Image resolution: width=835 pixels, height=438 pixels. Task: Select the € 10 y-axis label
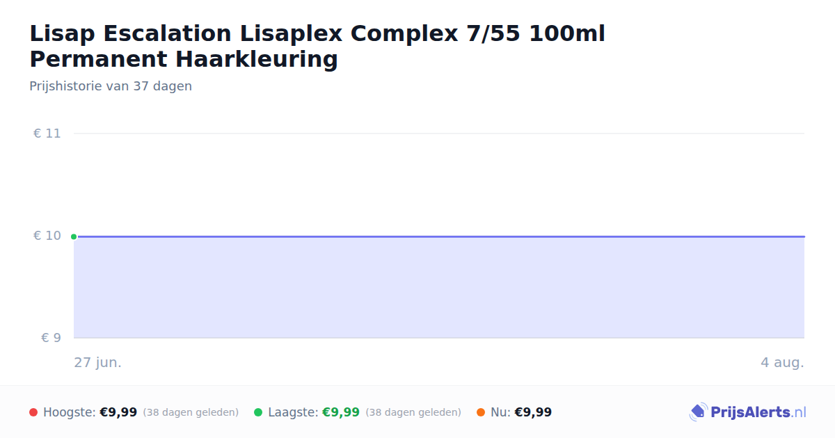[x=47, y=236]
